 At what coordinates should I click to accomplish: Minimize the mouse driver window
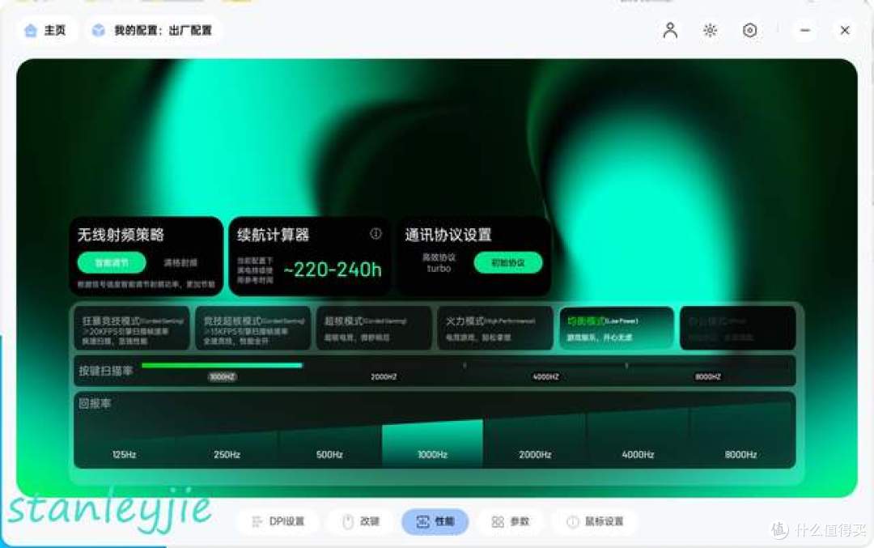click(x=805, y=30)
